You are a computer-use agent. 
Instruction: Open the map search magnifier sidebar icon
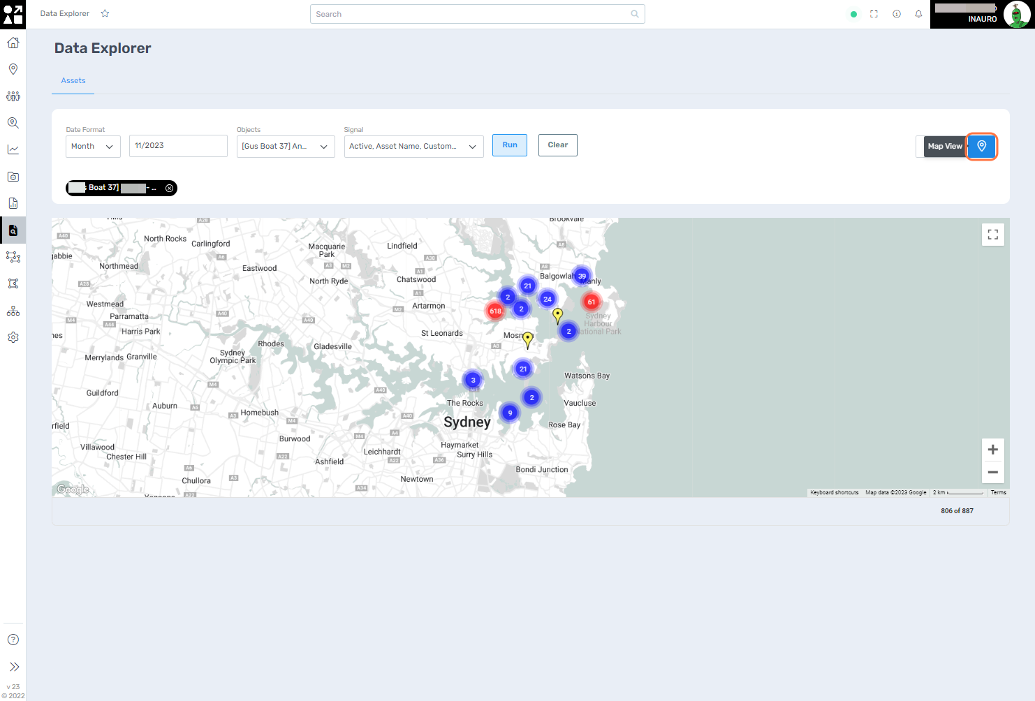13,123
